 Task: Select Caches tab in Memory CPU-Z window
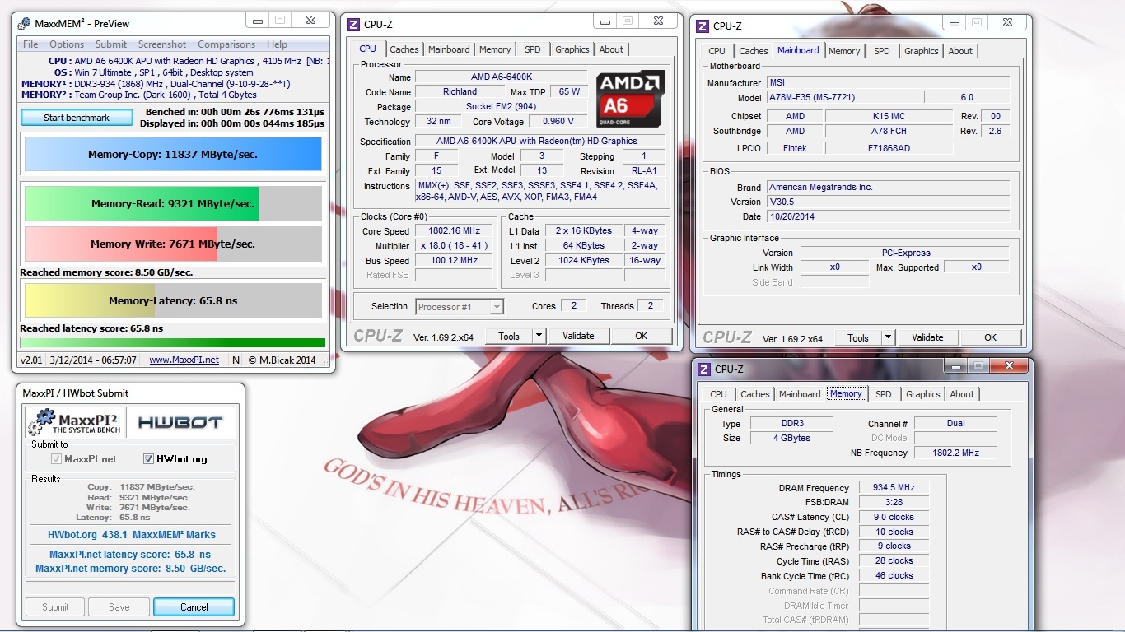point(755,394)
